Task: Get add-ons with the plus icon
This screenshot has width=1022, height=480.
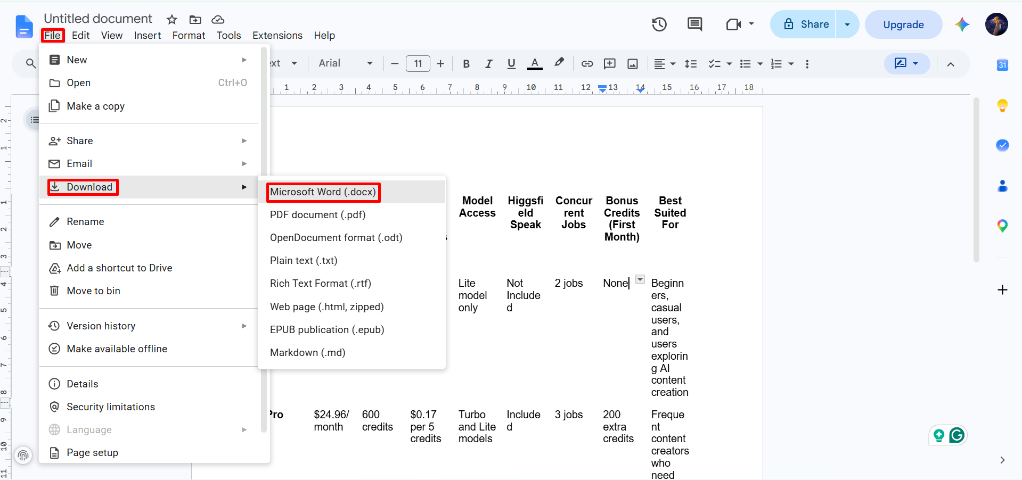Action: [1002, 290]
